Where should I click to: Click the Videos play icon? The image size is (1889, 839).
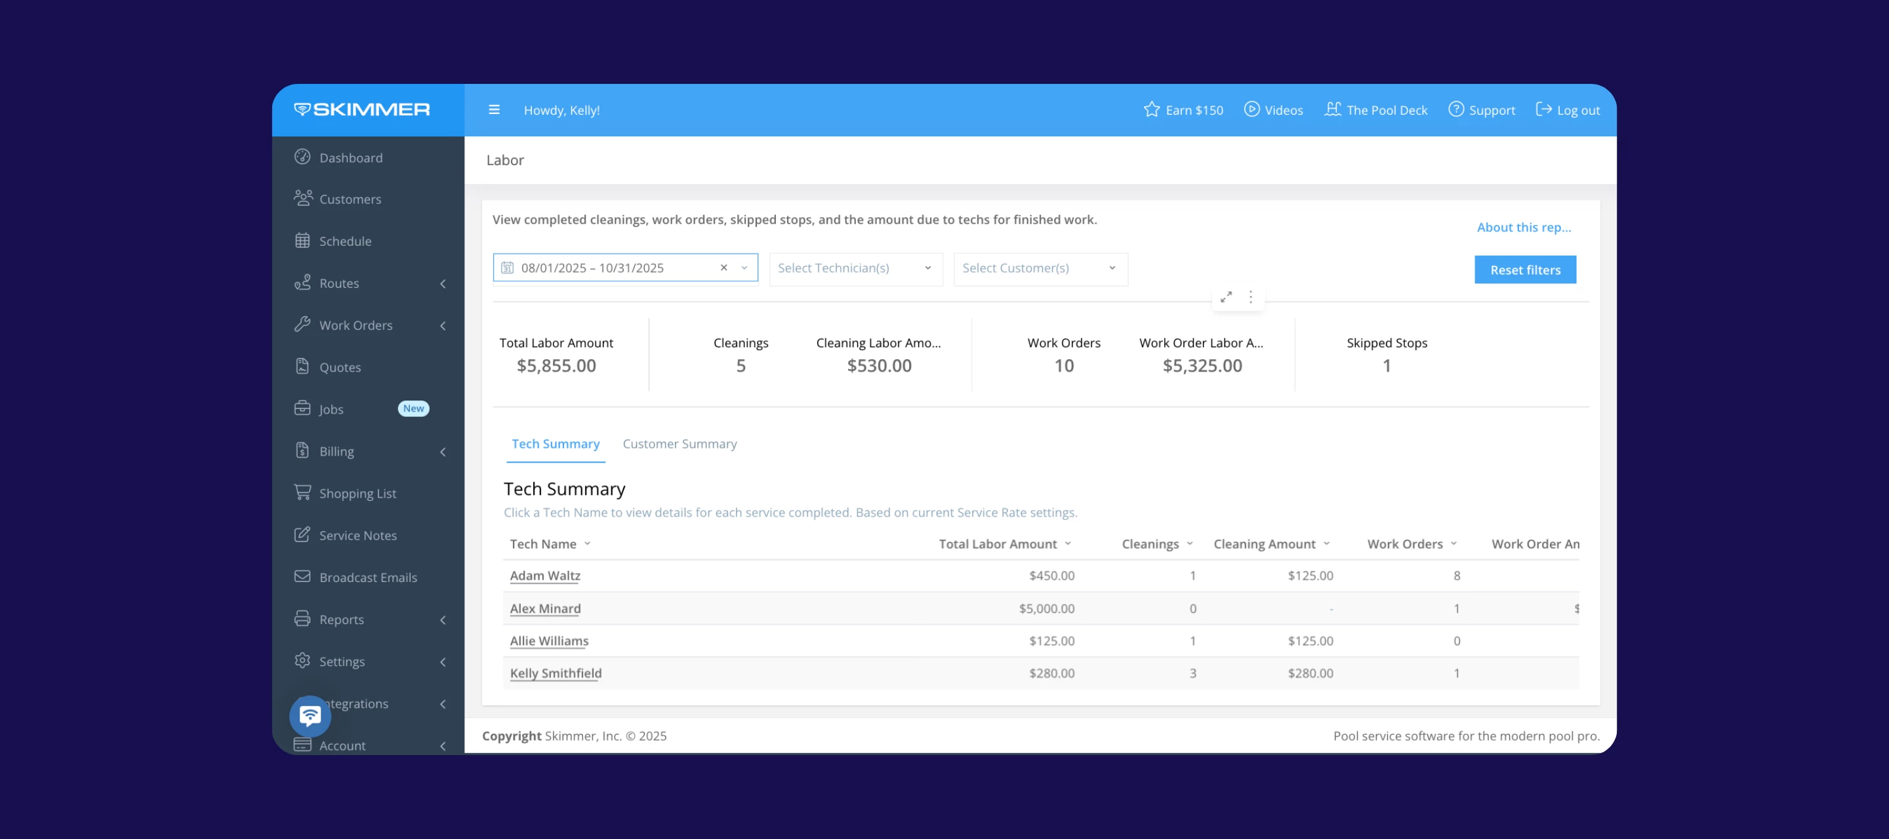(x=1251, y=110)
